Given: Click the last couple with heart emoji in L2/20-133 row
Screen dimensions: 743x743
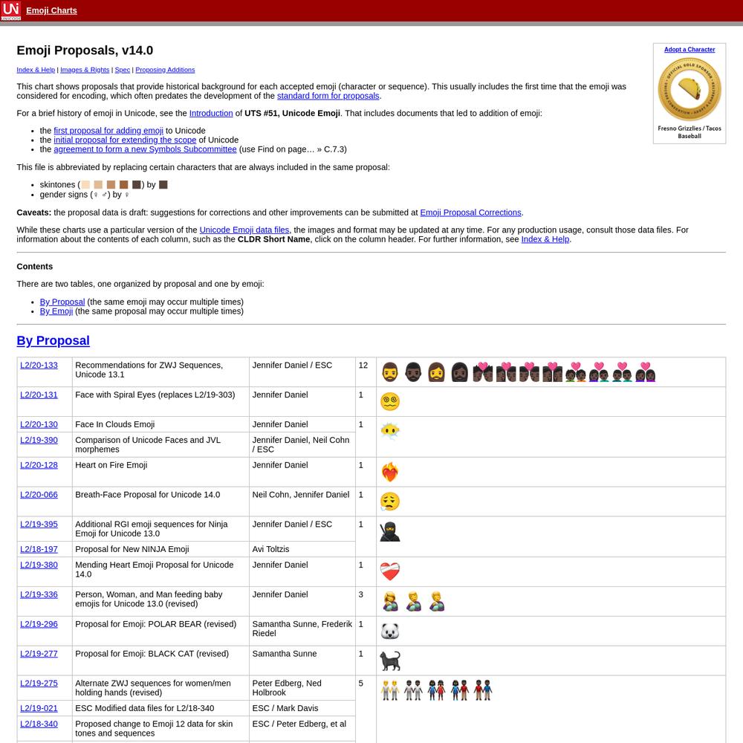Looking at the screenshot, I should 646,372.
